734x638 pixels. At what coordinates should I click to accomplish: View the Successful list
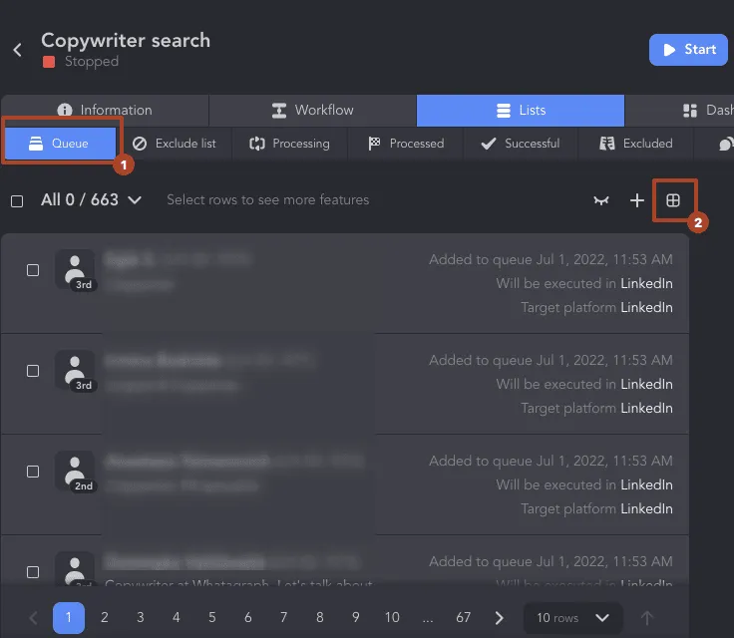(521, 144)
